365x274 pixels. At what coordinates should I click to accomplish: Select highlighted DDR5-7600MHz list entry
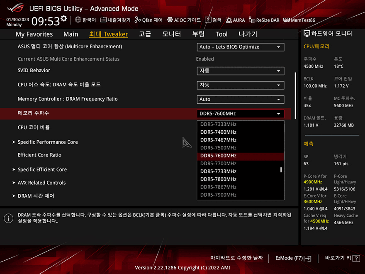coord(241,156)
